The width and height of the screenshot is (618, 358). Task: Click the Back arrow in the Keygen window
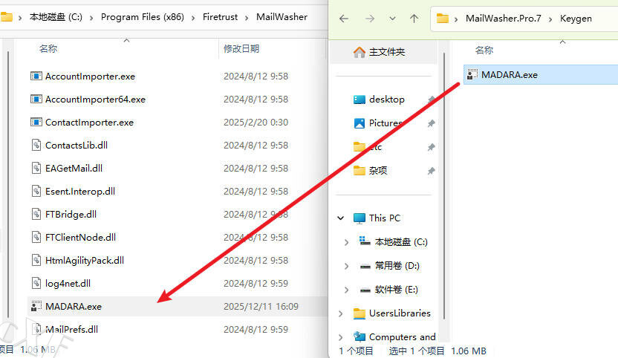click(343, 19)
